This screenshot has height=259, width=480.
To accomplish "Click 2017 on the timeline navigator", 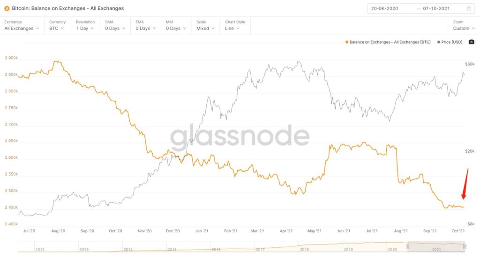I will [261, 250].
